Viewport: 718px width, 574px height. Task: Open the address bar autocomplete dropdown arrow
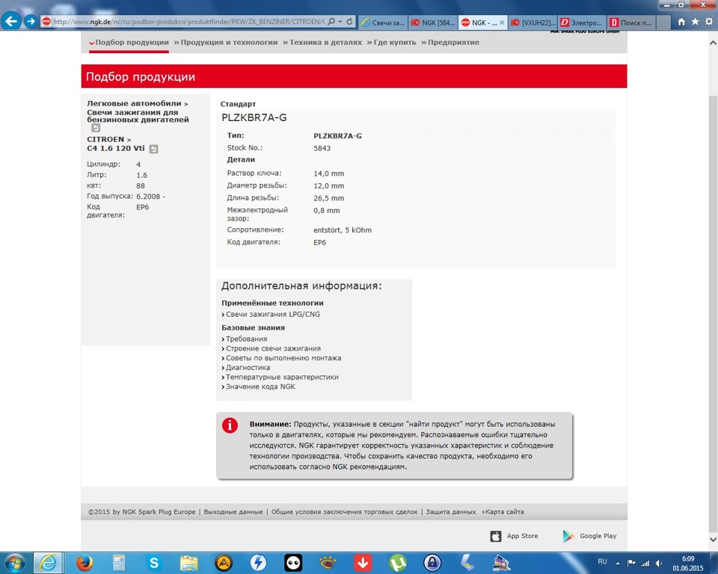point(340,22)
